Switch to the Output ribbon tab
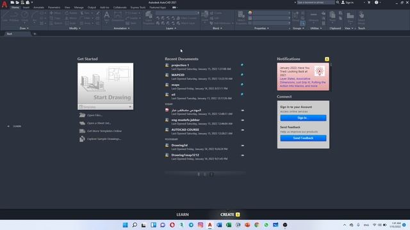The width and height of the screenshot is (410, 230). coord(92,8)
